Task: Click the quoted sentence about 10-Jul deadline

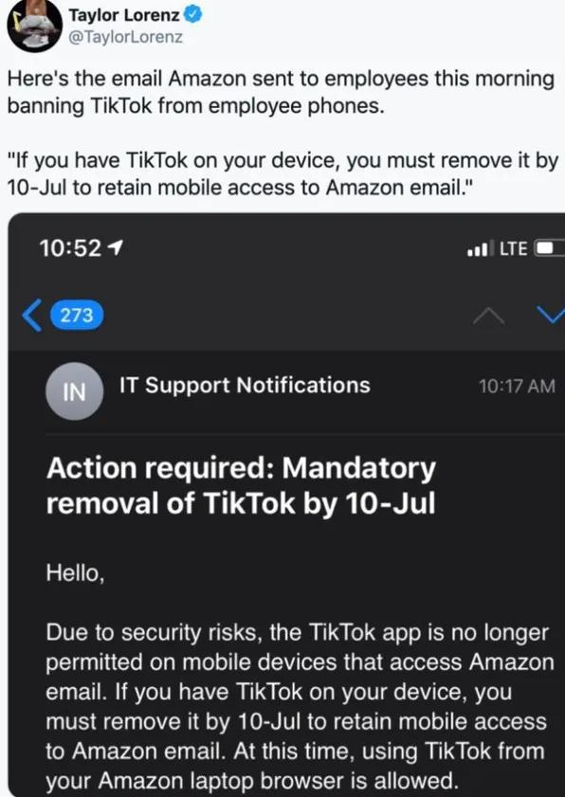Action: [282, 174]
